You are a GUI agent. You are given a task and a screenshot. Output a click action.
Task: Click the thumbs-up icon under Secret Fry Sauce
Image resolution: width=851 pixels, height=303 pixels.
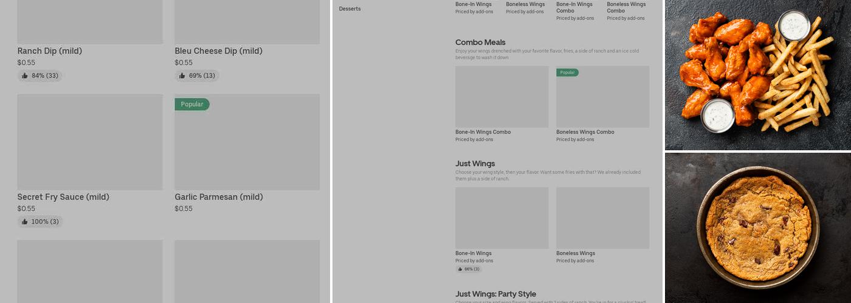25,222
